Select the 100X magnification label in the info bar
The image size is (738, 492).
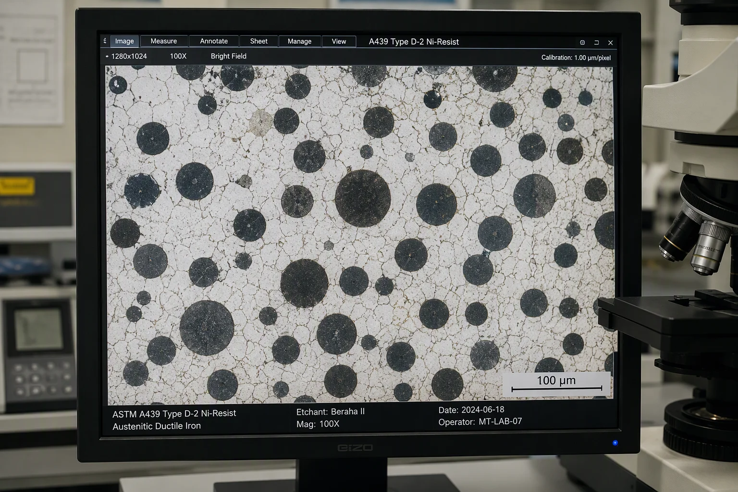coord(178,56)
